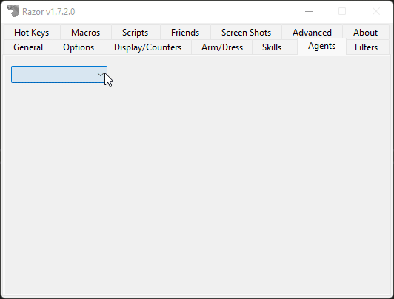394x299 pixels.
Task: Select the Display/Counters tab
Action: click(x=148, y=47)
